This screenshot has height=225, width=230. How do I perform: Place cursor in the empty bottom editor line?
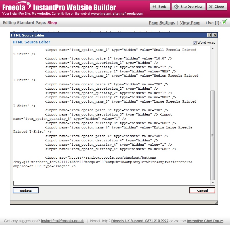[111, 183]
